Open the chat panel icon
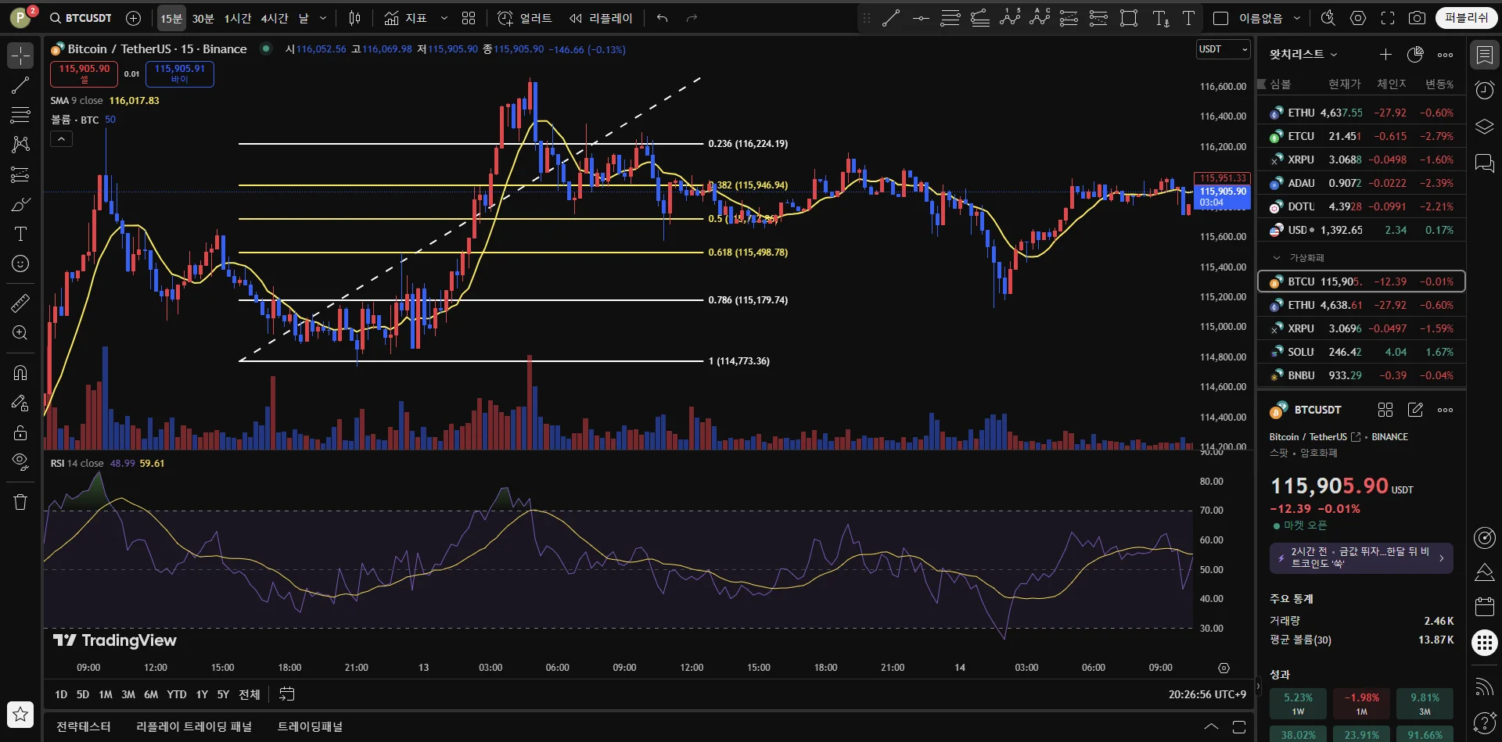1502x742 pixels. point(1485,163)
